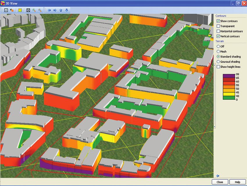This screenshot has width=247, height=186.
Task: Zoom out with the red magnifier icon
Action: [x=40, y=10]
